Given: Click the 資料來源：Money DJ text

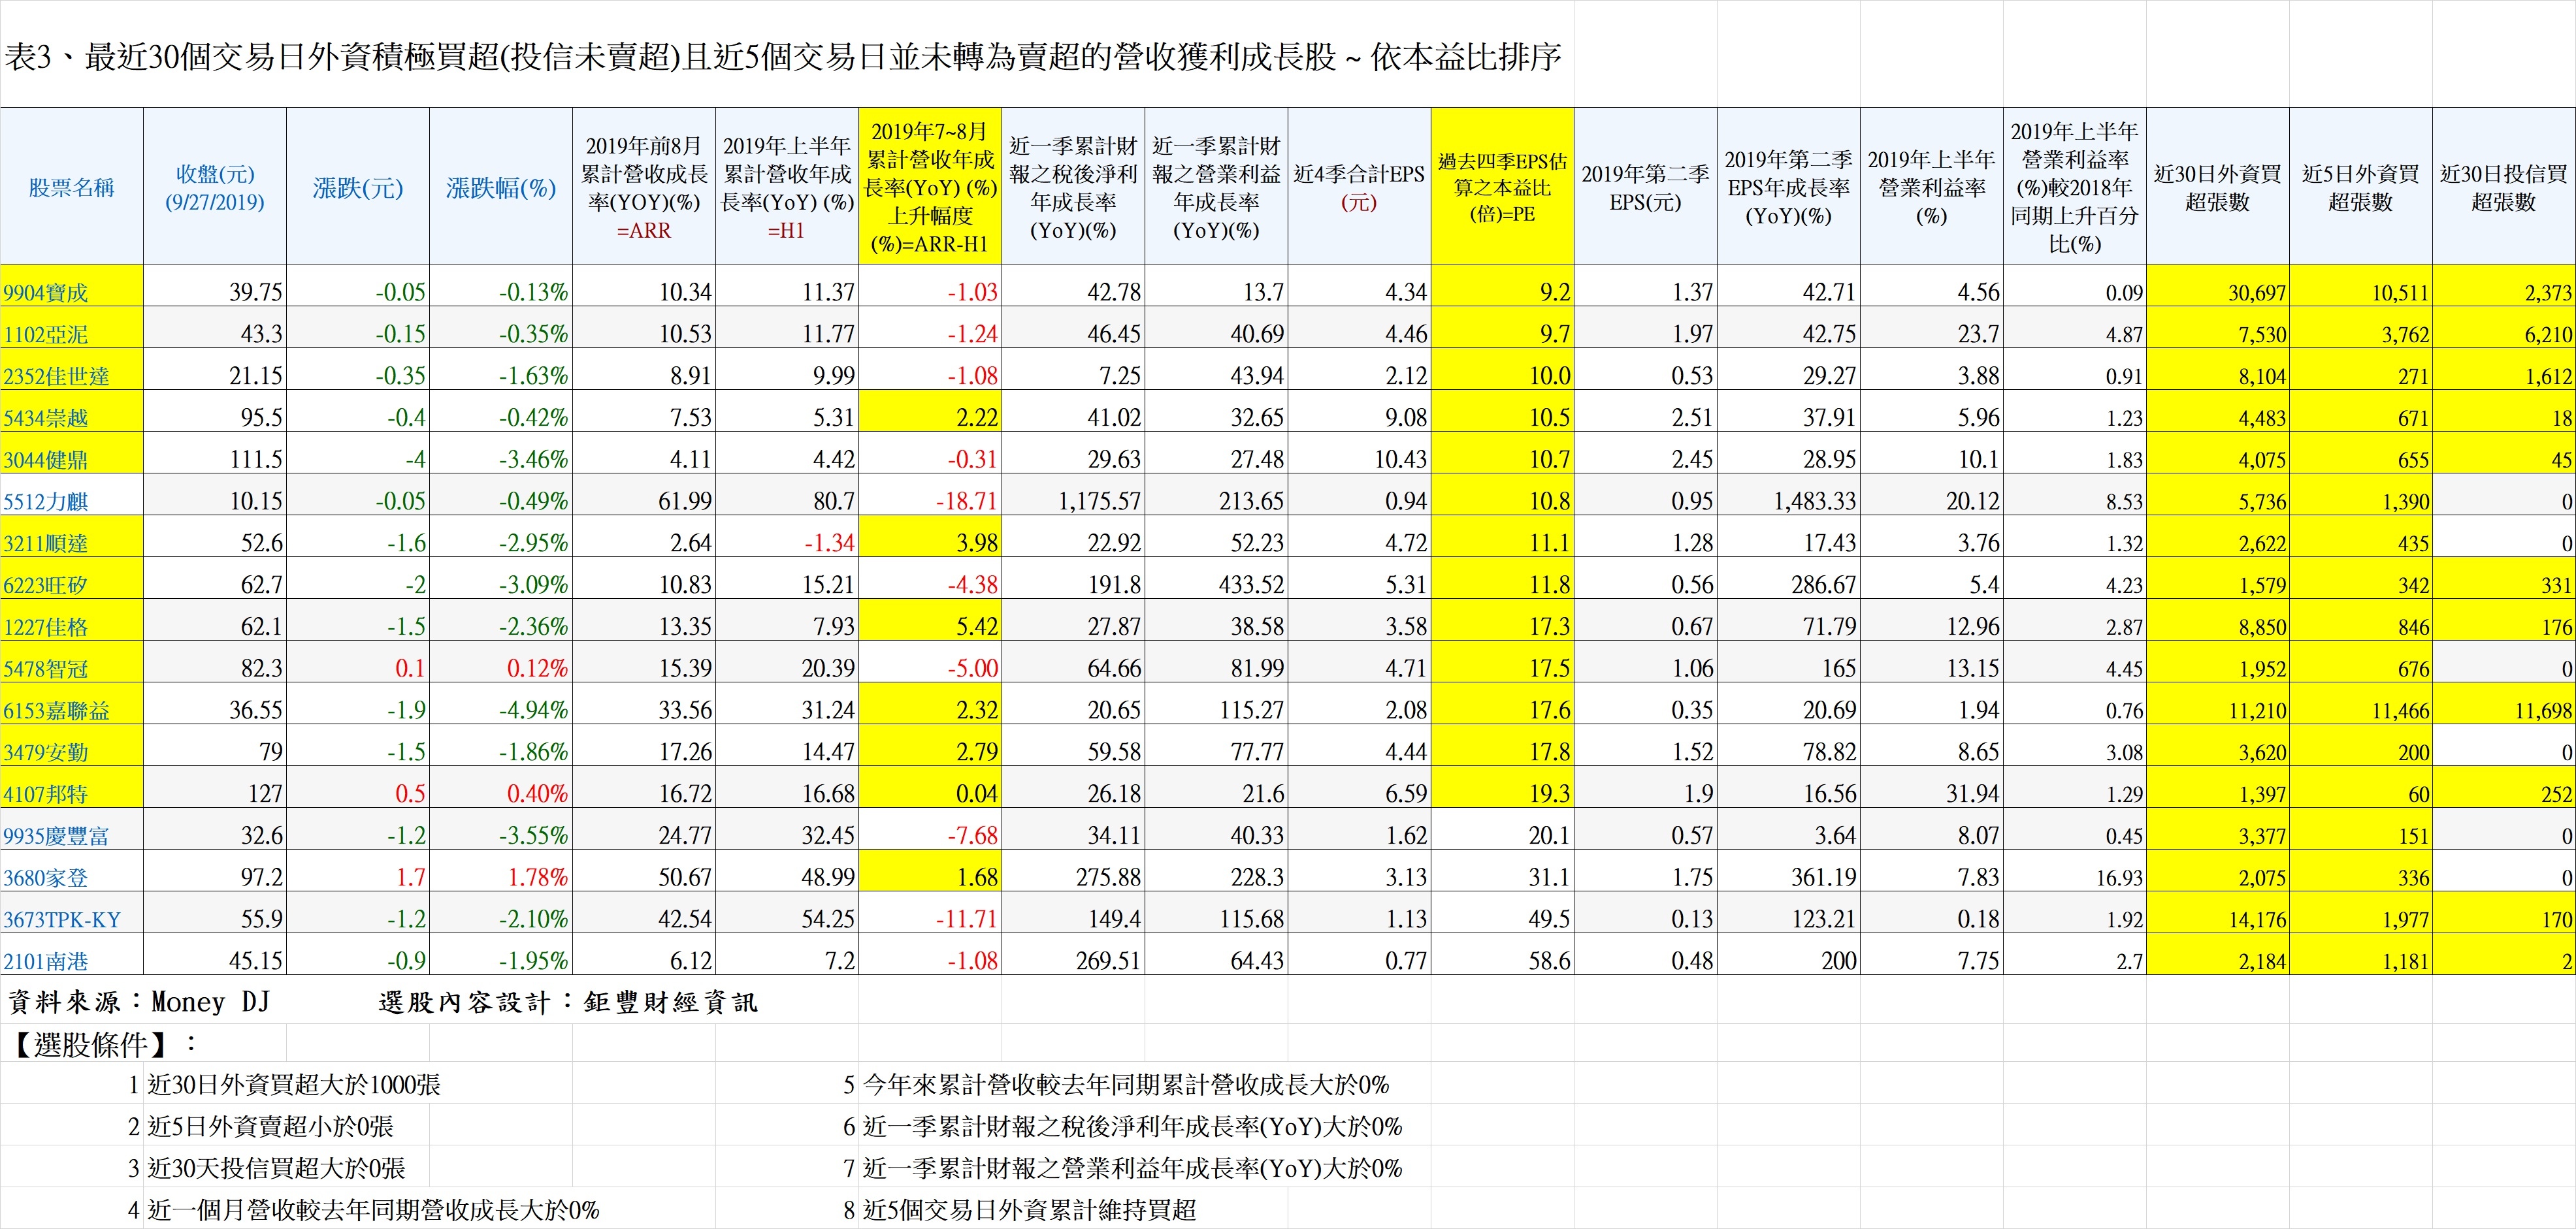Looking at the screenshot, I should [x=139, y=1002].
